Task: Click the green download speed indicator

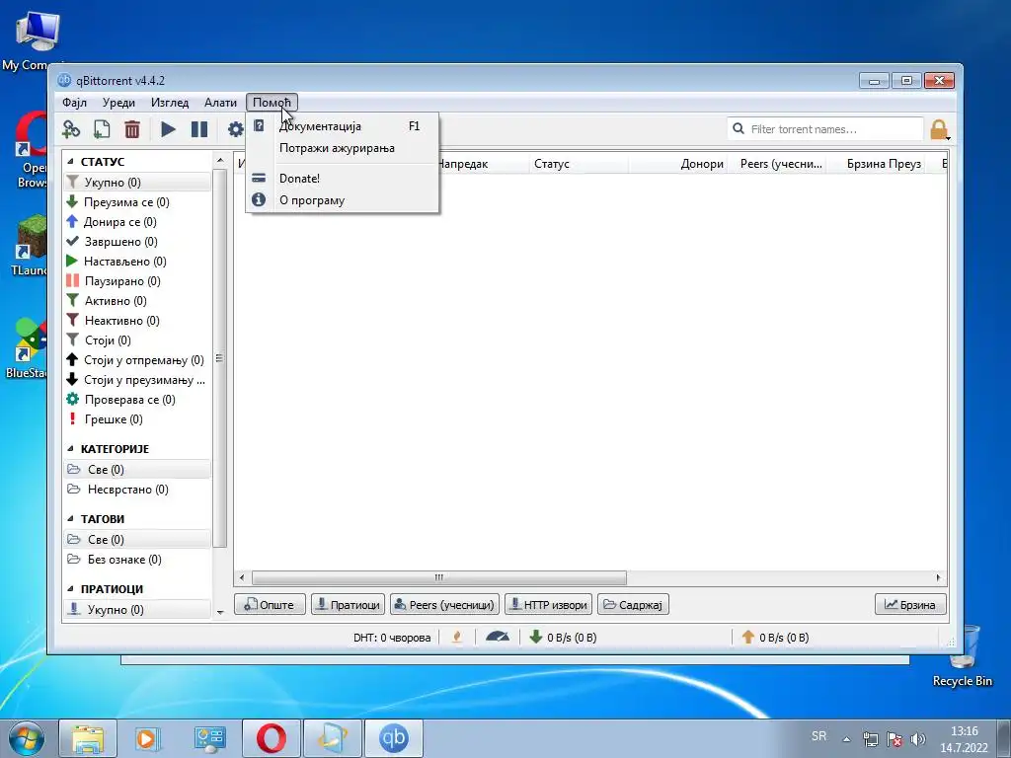Action: pyautogui.click(x=562, y=638)
